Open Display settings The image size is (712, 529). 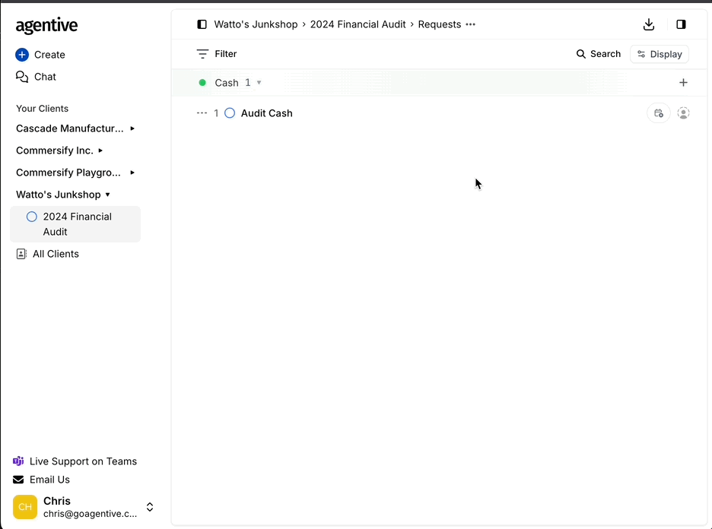[659, 54]
